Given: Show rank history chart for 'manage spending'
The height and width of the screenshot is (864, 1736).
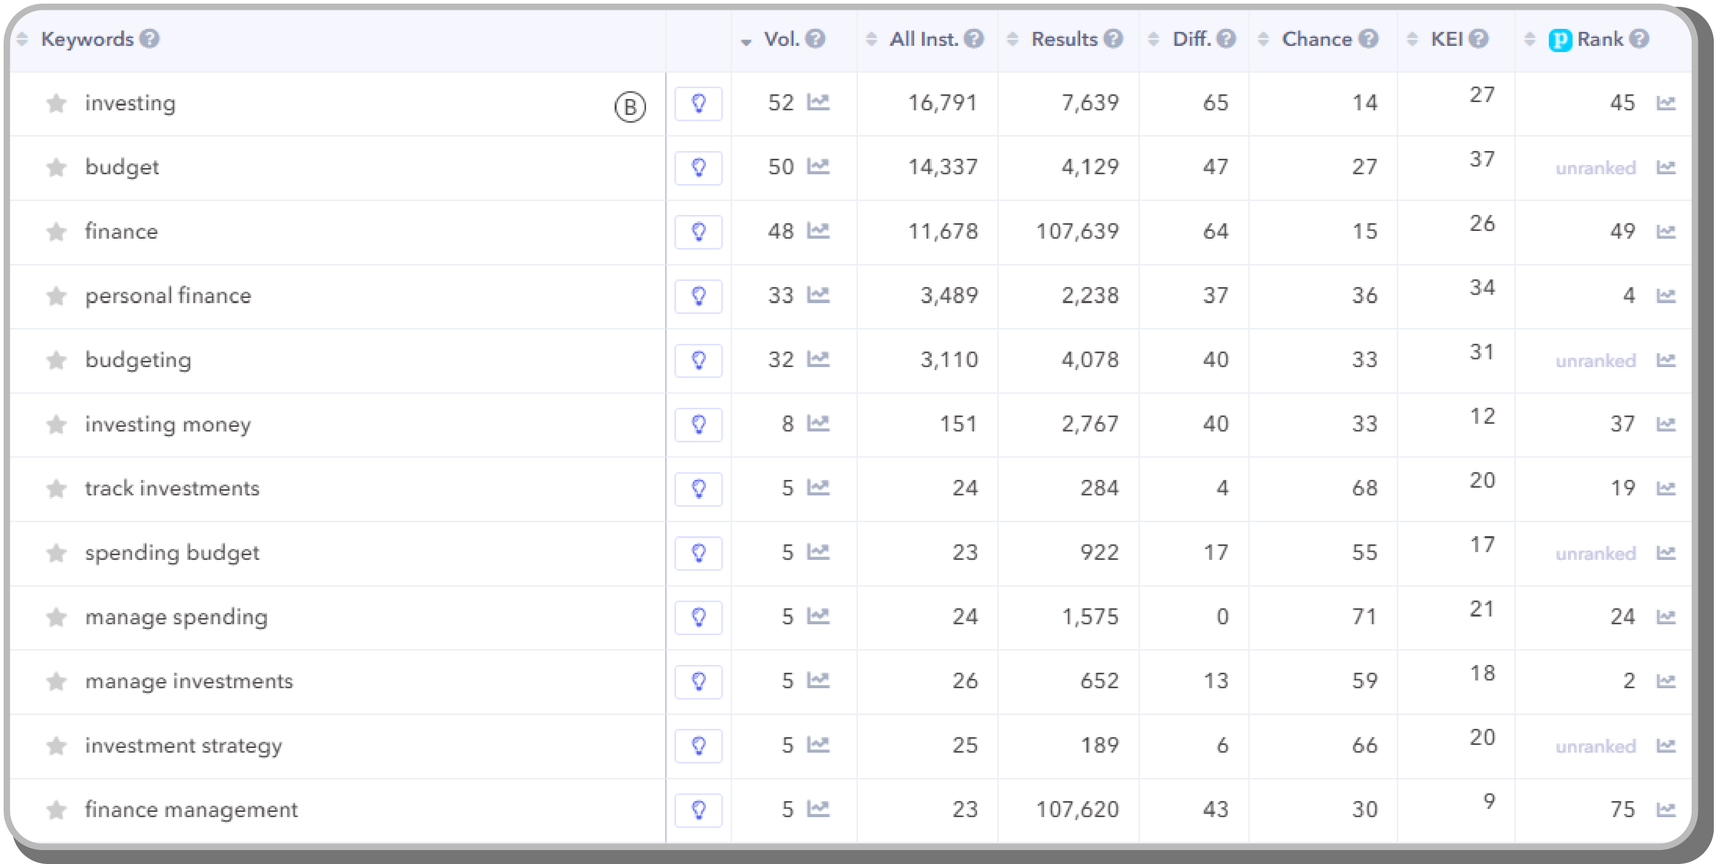Looking at the screenshot, I should pos(1665,618).
